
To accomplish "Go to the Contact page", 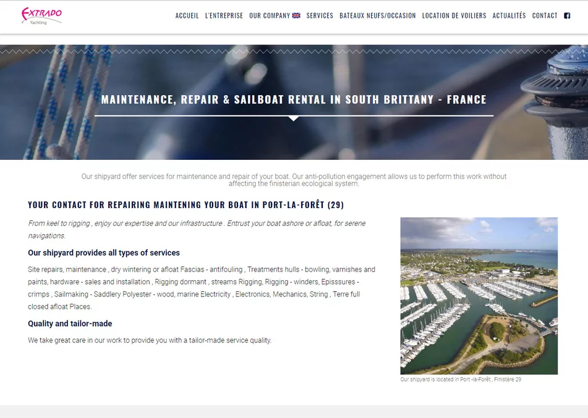I will click(x=545, y=15).
